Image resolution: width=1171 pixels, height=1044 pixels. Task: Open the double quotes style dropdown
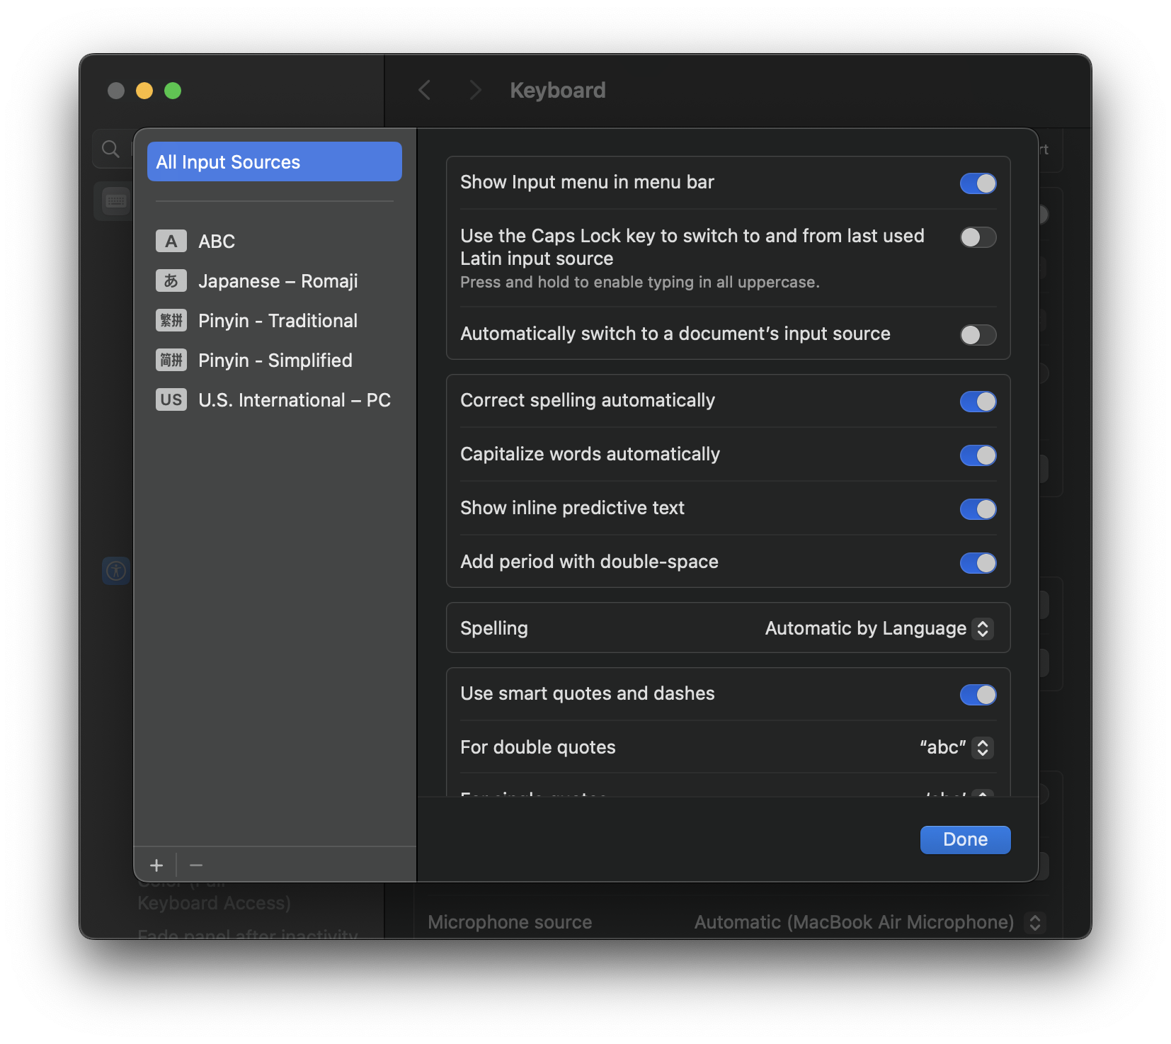pyautogui.click(x=982, y=748)
